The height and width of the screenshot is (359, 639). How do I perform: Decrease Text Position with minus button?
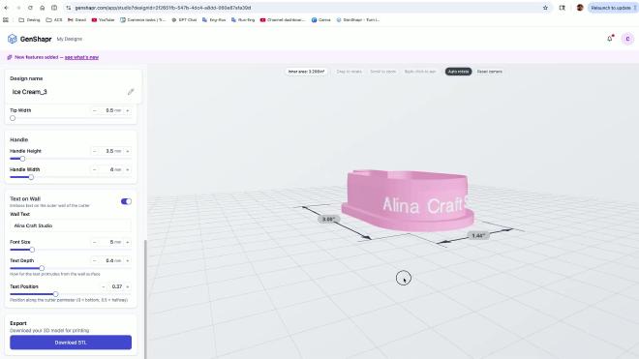click(103, 286)
